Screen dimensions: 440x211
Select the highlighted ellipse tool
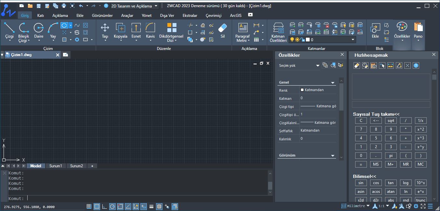[64, 25]
